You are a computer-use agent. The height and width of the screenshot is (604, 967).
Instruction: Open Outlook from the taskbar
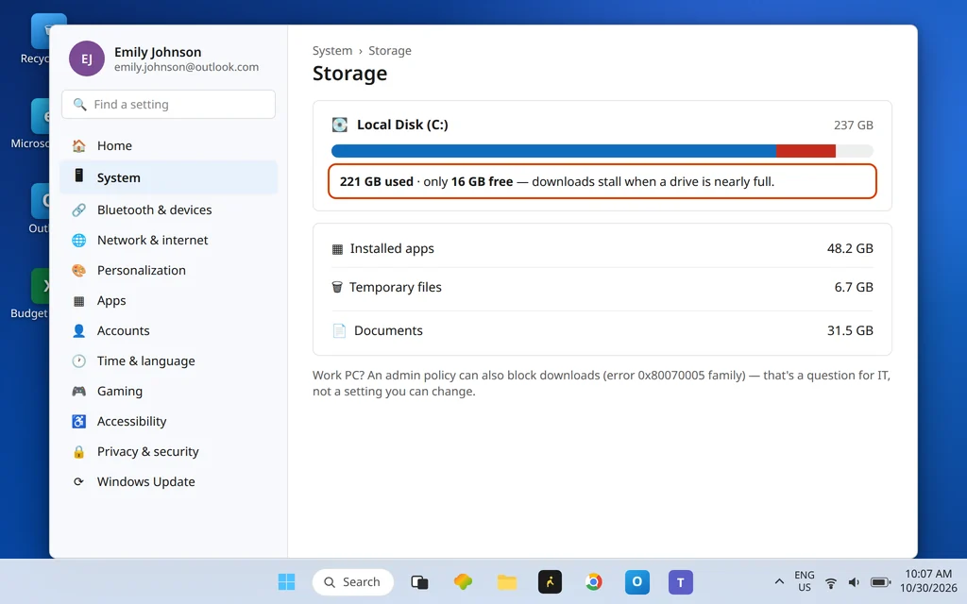coord(637,581)
